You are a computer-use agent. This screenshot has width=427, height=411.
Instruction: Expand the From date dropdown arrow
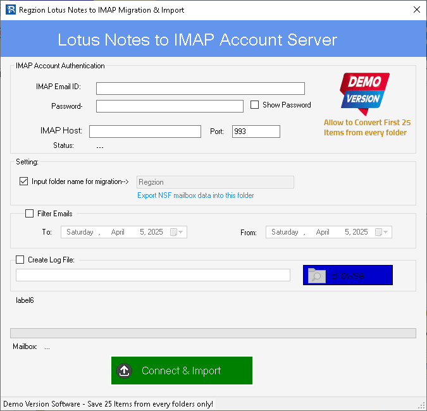[387, 232]
